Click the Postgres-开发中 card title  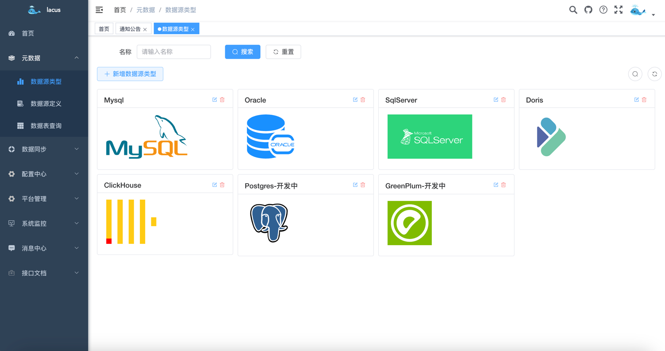click(x=271, y=186)
